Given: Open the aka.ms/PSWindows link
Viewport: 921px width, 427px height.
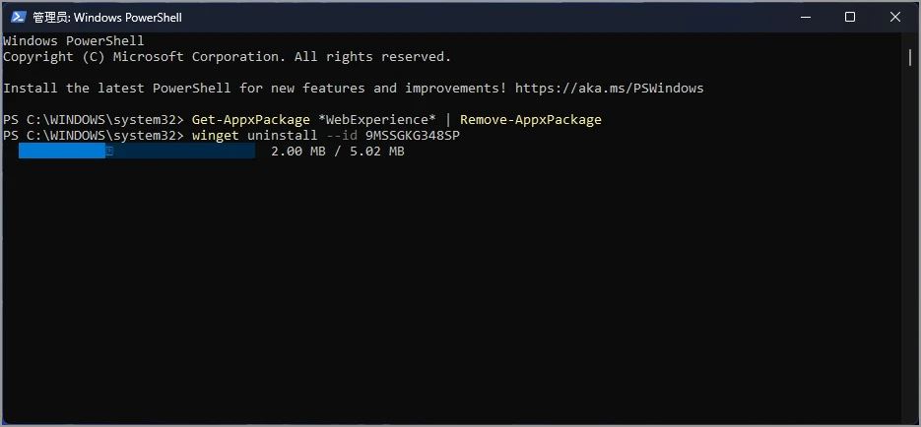Looking at the screenshot, I should [x=609, y=89].
